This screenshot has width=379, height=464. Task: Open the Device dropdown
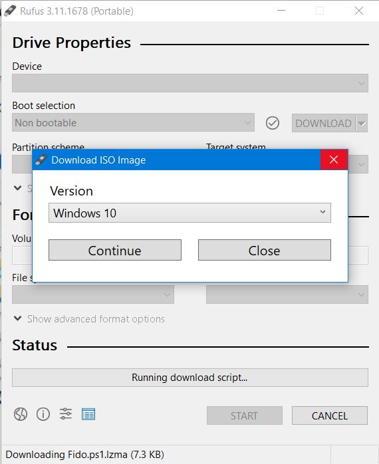coord(190,83)
